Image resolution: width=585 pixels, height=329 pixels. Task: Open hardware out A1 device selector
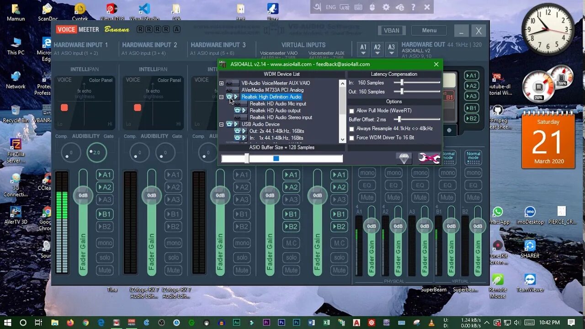(x=363, y=48)
